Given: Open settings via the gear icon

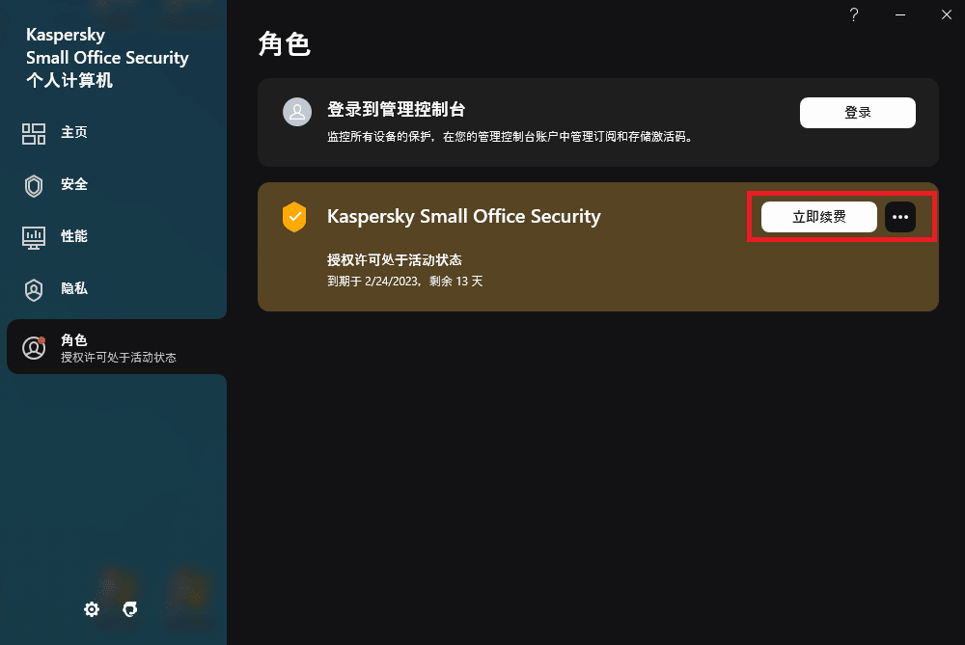Looking at the screenshot, I should tap(92, 609).
